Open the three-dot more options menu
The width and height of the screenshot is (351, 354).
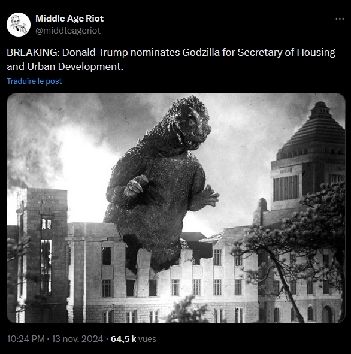[x=340, y=19]
